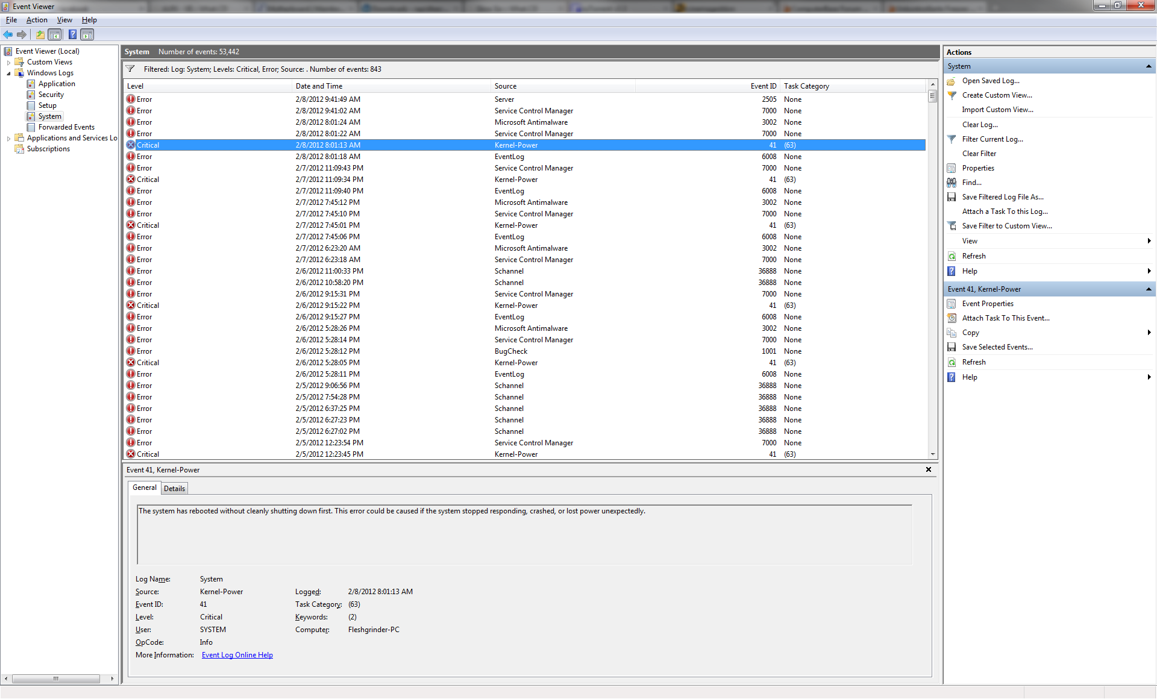Select Critical Kernel-Power at 2/6/2012 9:15:22 PM
1157x699 pixels.
524,306
